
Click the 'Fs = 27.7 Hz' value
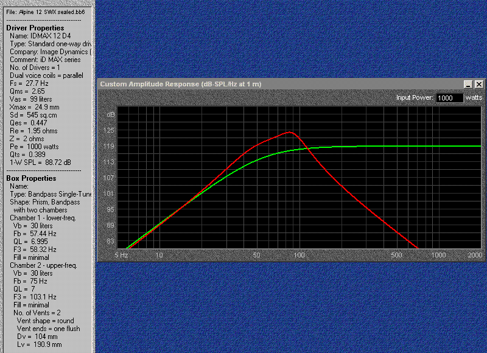(29, 83)
